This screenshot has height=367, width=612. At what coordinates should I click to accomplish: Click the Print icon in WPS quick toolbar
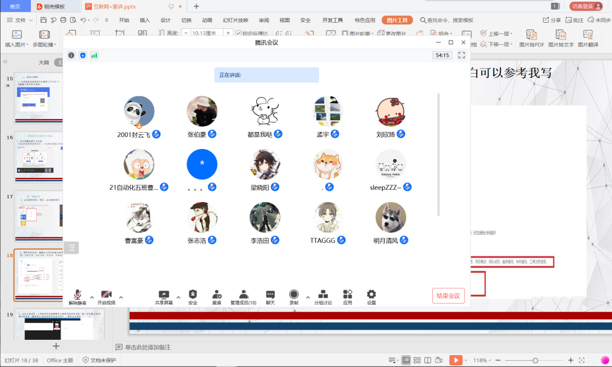pos(63,20)
